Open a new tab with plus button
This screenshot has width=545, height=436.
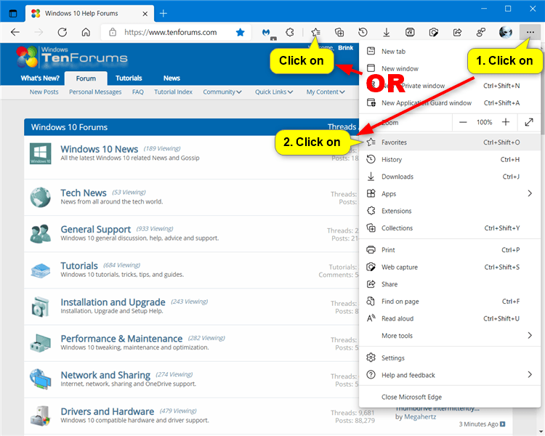pos(163,14)
